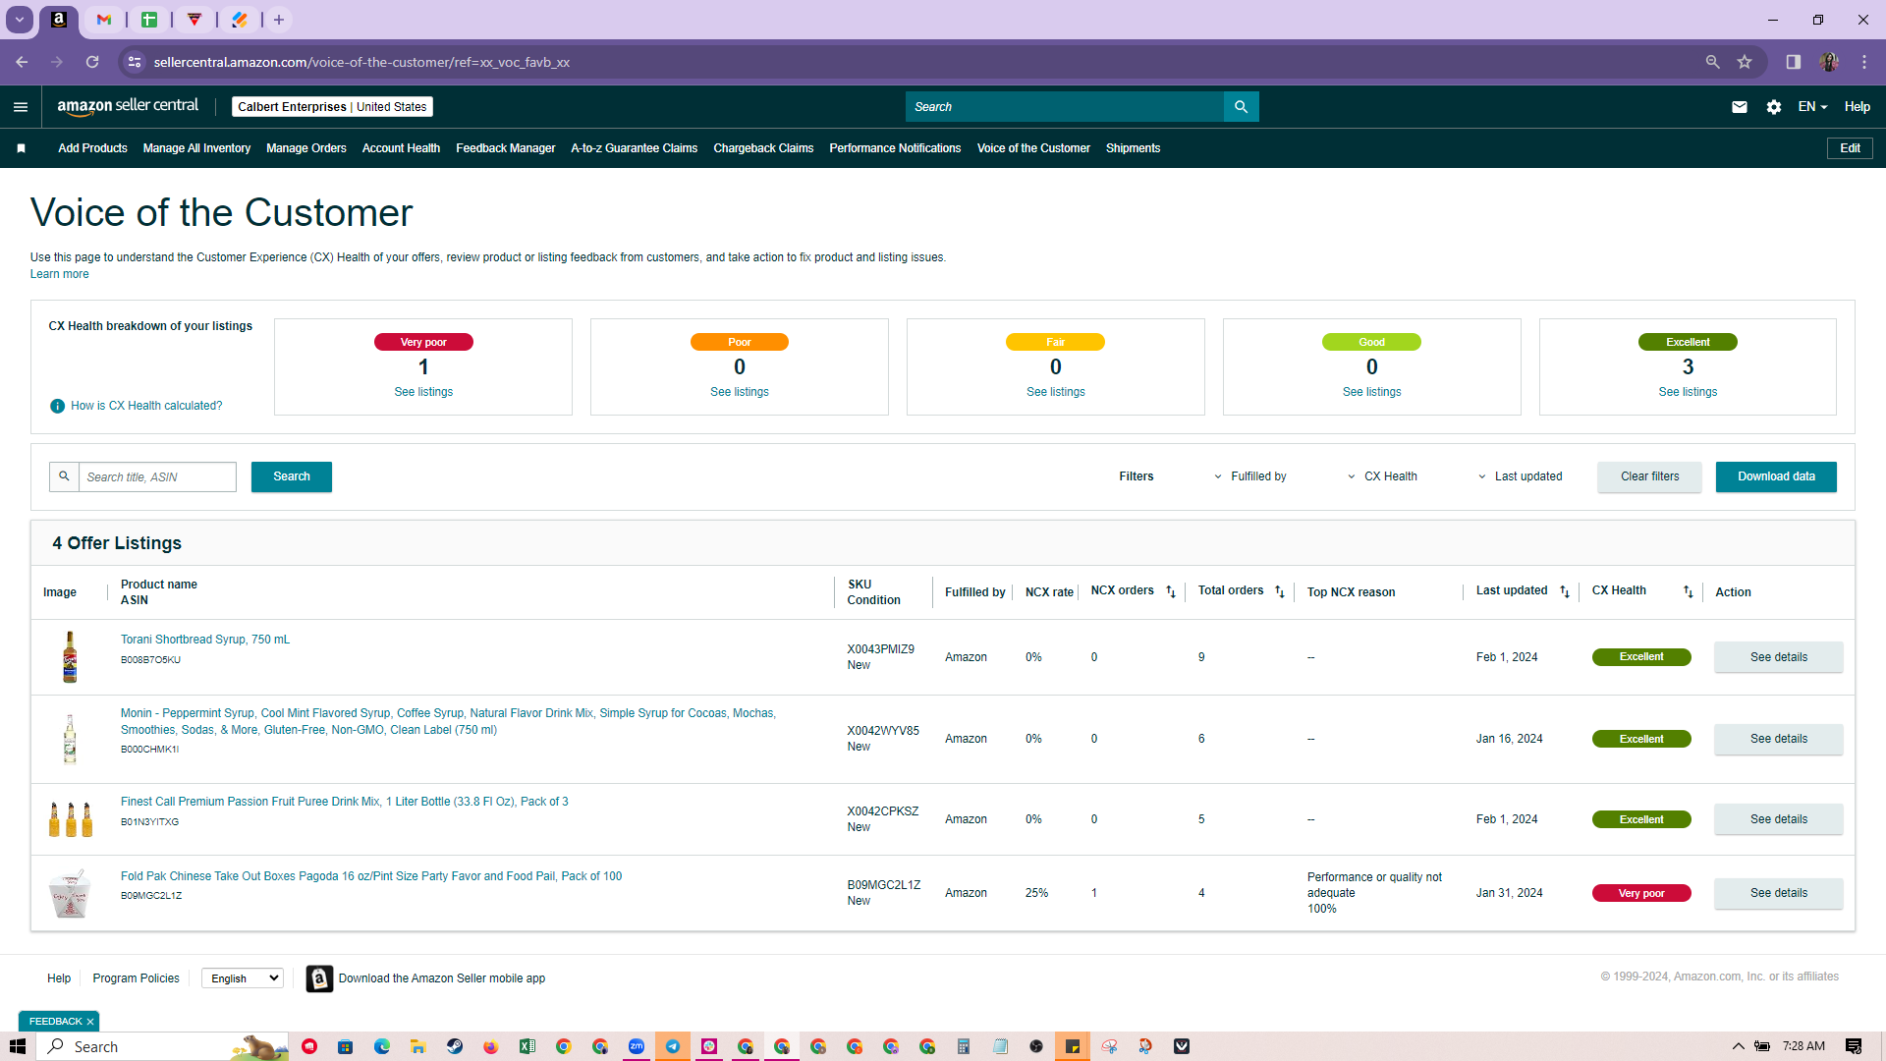Open the hamburger navigation menu
Viewport: 1886px width, 1061px height.
(x=21, y=107)
